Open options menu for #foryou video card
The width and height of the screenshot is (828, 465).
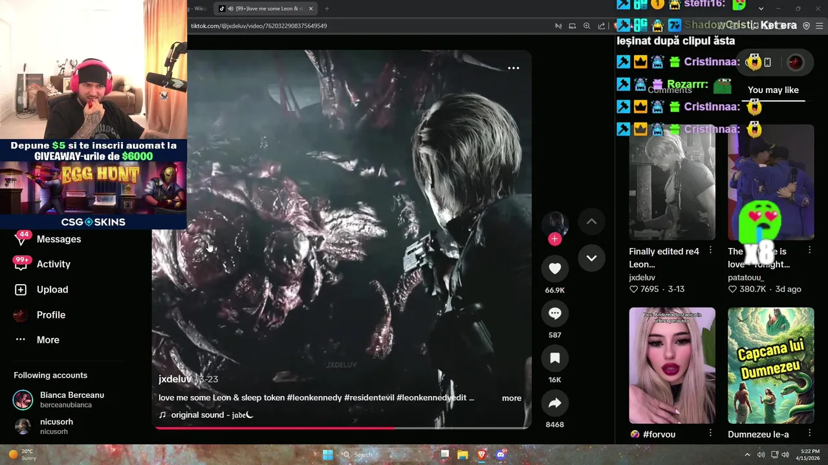710,433
